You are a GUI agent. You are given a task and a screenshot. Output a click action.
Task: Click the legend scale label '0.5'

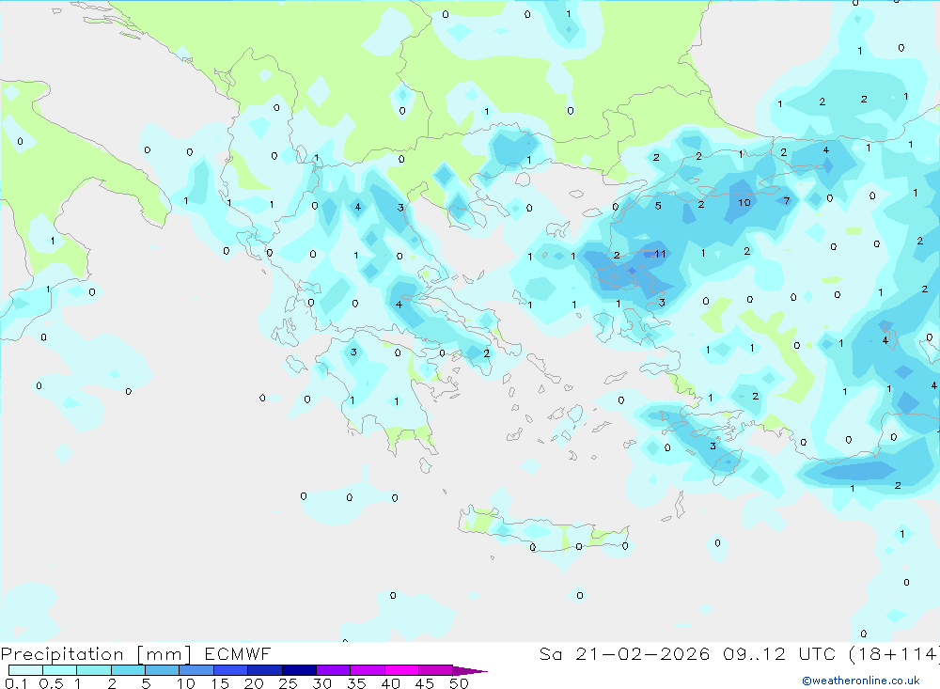pyautogui.click(x=51, y=683)
